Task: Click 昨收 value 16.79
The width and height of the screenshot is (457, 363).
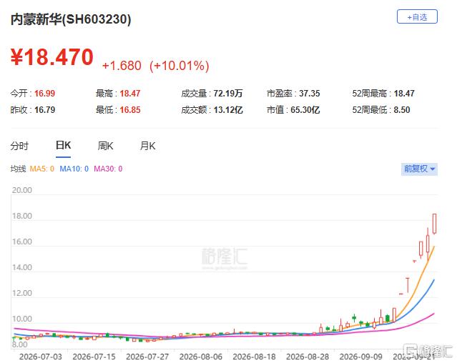Action: (44, 110)
